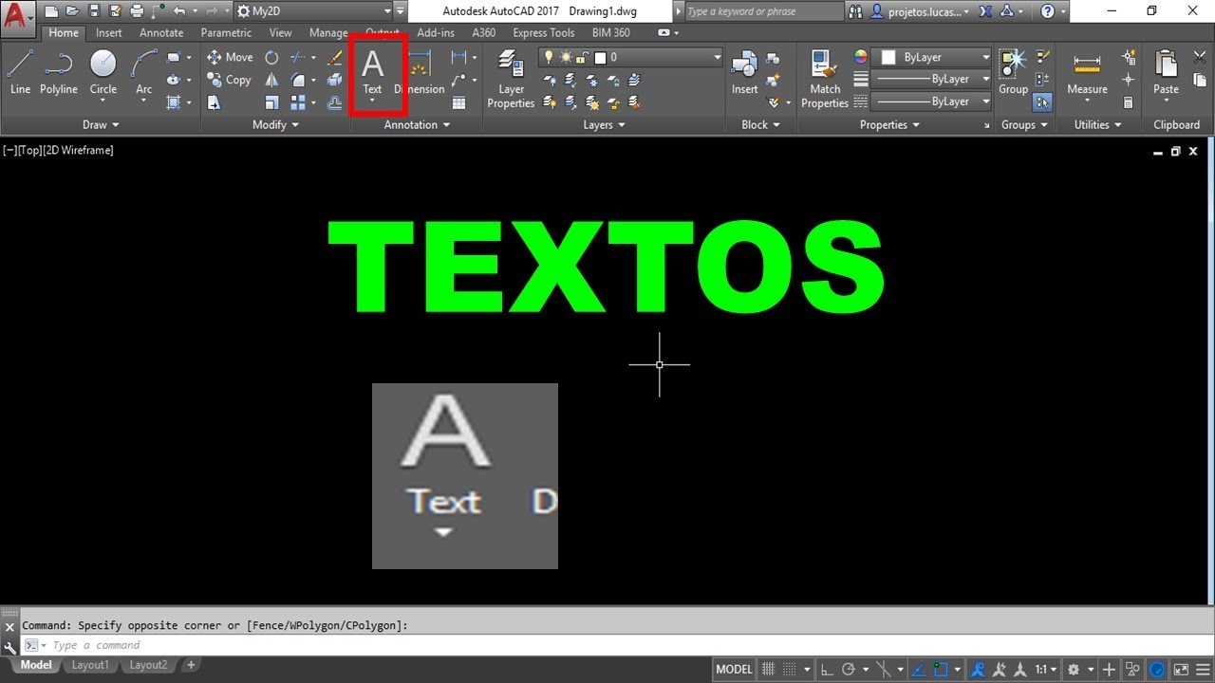Click the customization hamburger icon in status bar
1215x683 pixels.
coord(1203,669)
